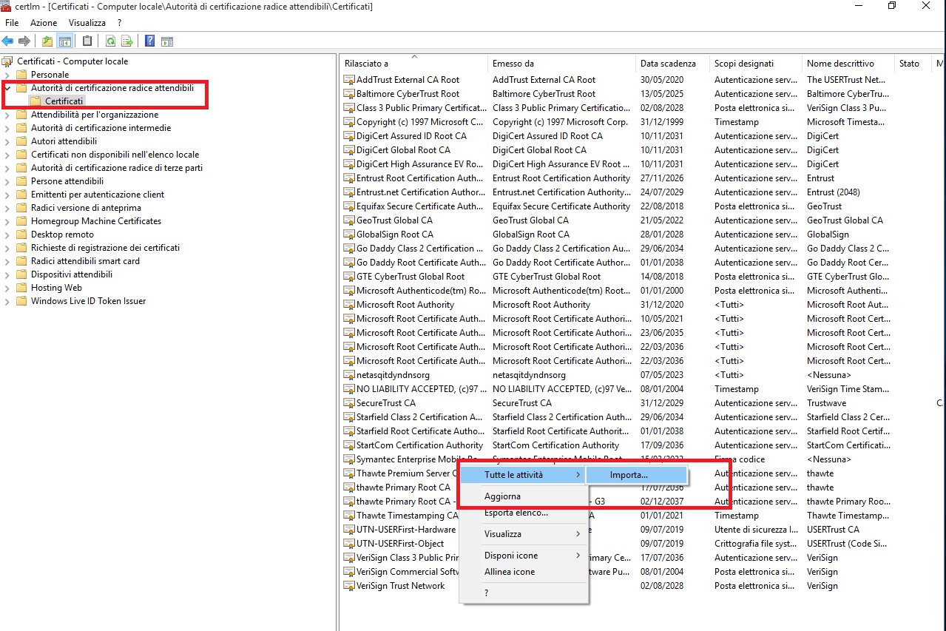
Task: Select Homegroup Machine Certificates tree item
Action: [x=96, y=221]
